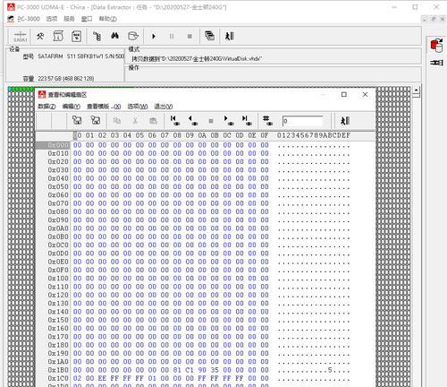The width and height of the screenshot is (447, 387).
Task: Jump to last sector in sector editor
Action: (x=247, y=121)
